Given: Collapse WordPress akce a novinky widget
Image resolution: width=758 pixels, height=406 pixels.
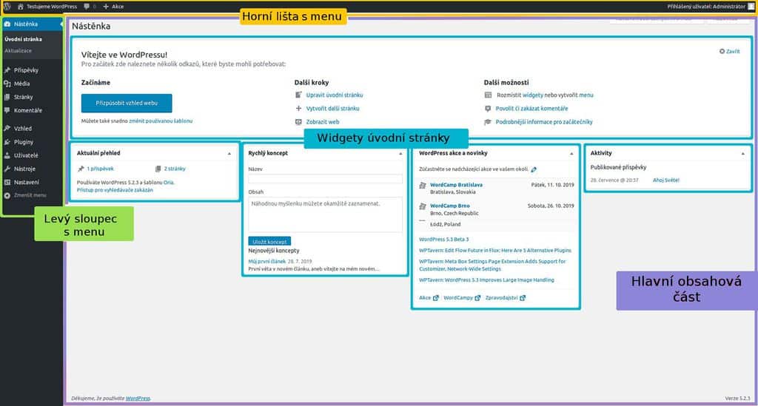Looking at the screenshot, I should point(571,154).
